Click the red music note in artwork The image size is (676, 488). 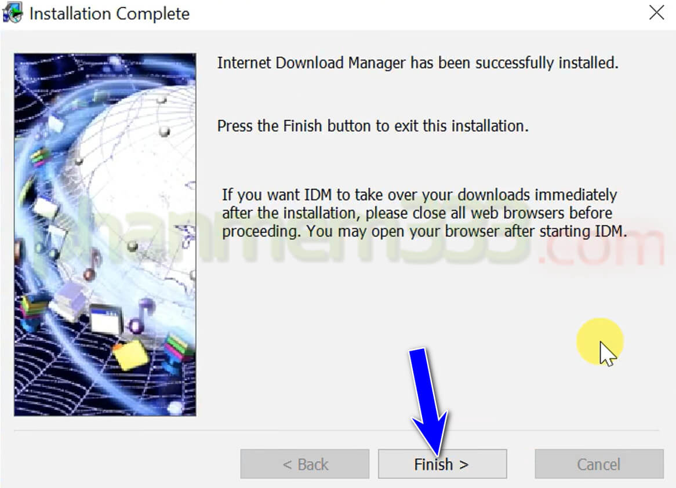(92, 265)
